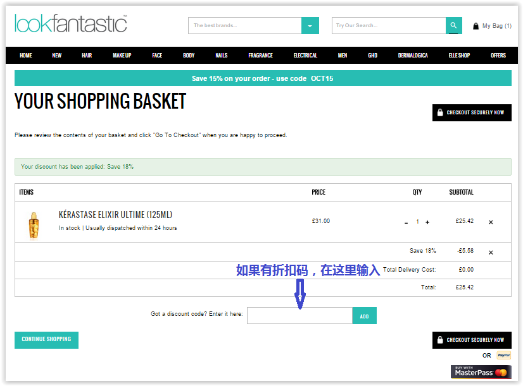Click the search magnifier icon button
Image resolution: width=523 pixels, height=386 pixels.
tap(453, 25)
